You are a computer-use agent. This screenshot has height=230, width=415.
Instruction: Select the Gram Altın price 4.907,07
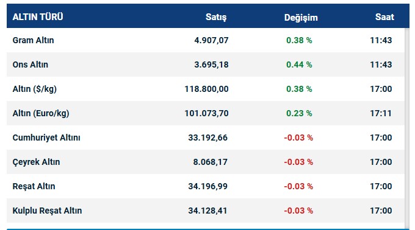tap(211, 40)
